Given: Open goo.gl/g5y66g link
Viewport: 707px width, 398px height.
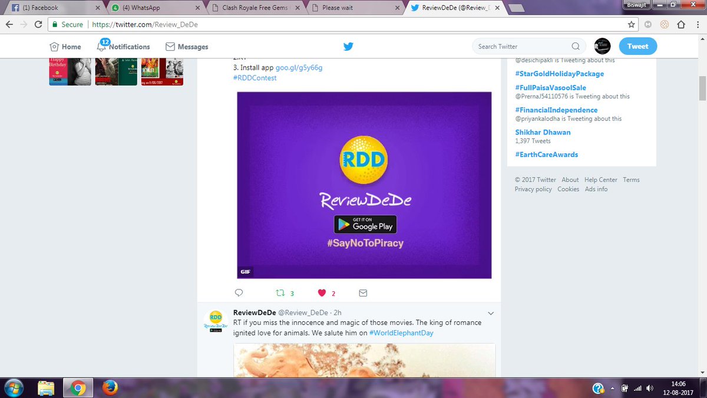Looking at the screenshot, I should [299, 68].
